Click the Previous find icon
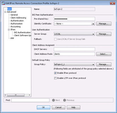 tap(65, 100)
